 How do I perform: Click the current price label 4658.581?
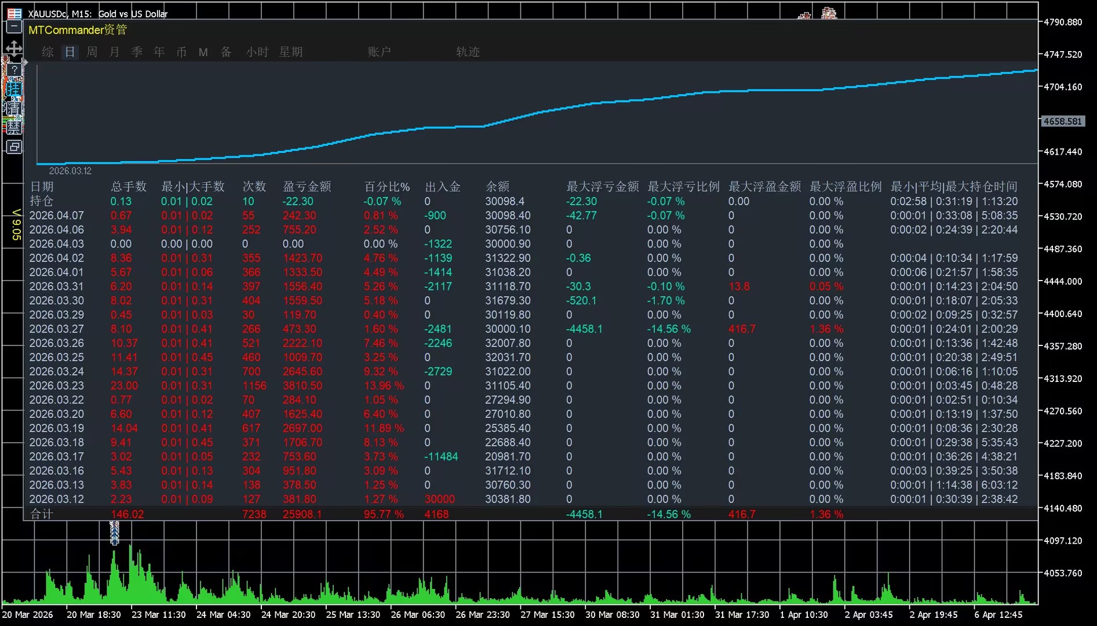[1063, 122]
